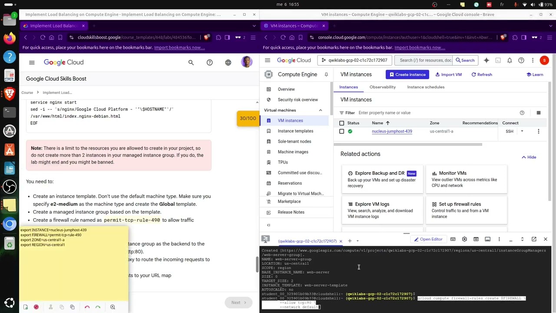This screenshot has height=313, width=556.
Task: Click search icon on Skills Boost page
Action: (191, 63)
